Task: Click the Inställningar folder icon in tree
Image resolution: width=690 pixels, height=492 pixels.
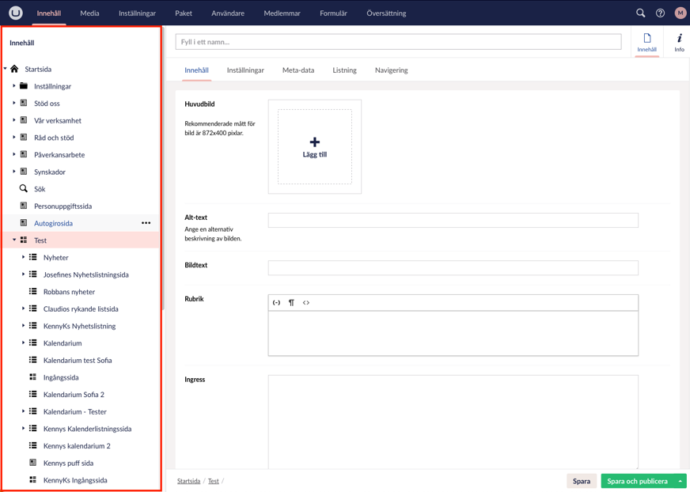Action: click(24, 85)
